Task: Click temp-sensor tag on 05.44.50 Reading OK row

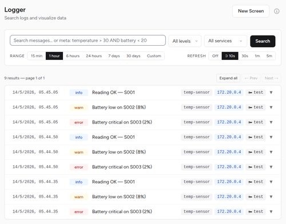Action: click(x=197, y=137)
